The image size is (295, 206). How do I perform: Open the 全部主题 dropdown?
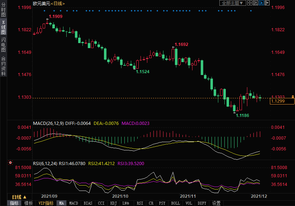click(233, 3)
